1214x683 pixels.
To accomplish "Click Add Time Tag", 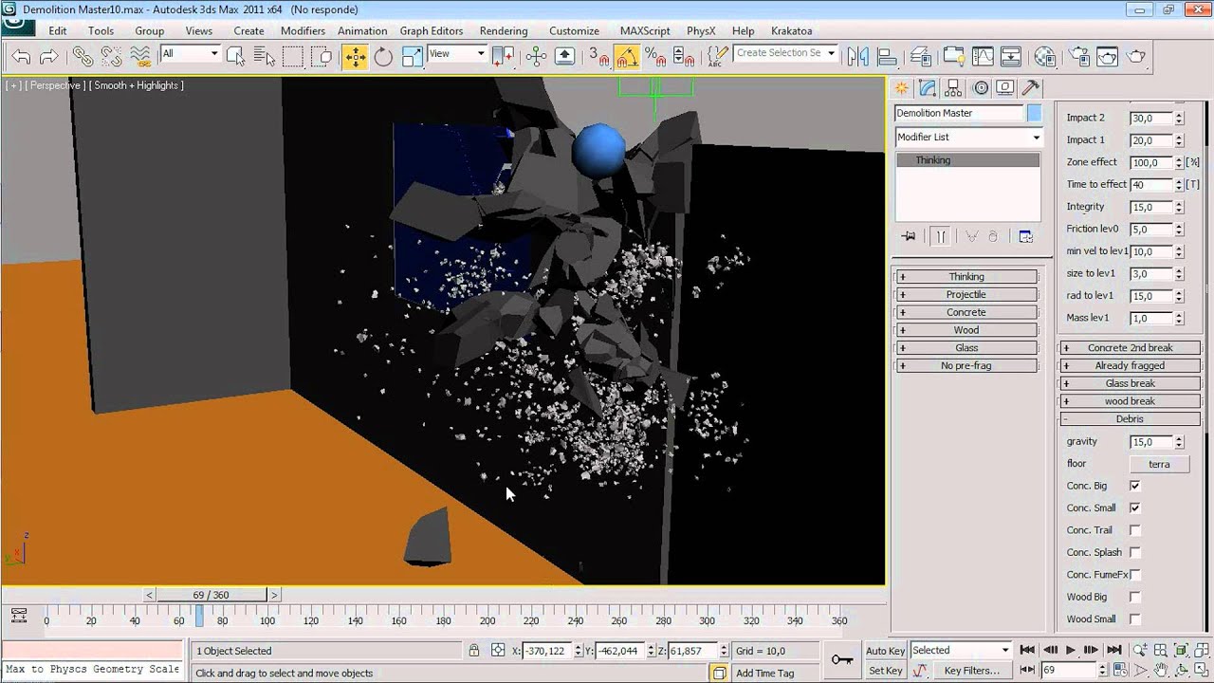I will coord(765,674).
